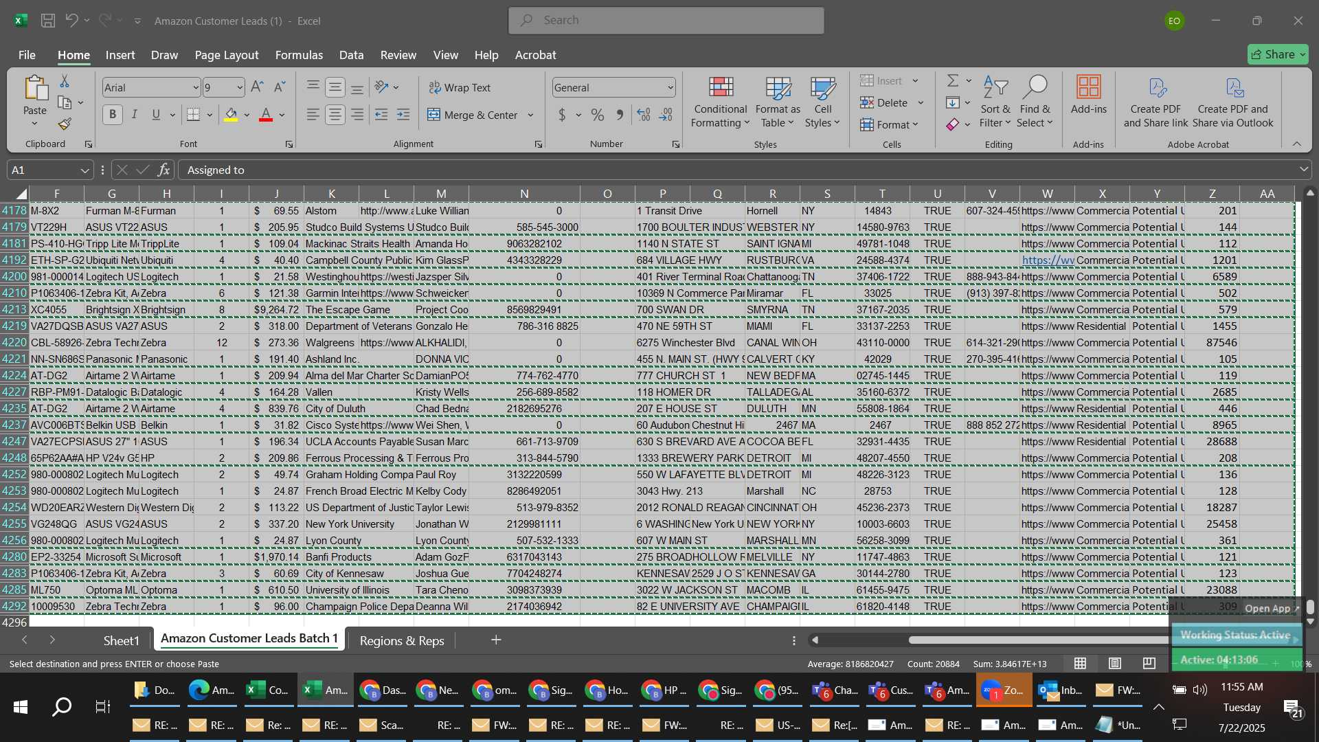Viewport: 1319px width, 742px height.
Task: Click Create PDF and Share link
Action: pyautogui.click(x=1155, y=102)
